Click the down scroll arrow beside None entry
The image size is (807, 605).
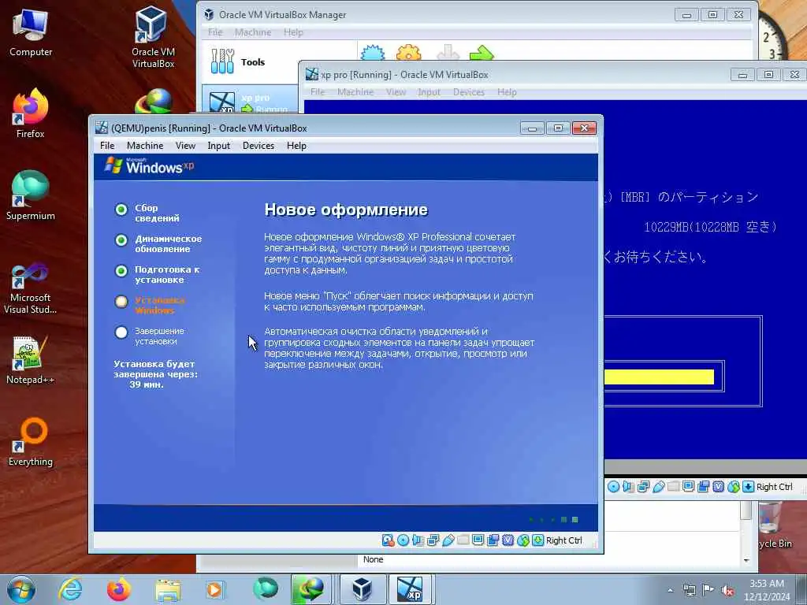746,560
